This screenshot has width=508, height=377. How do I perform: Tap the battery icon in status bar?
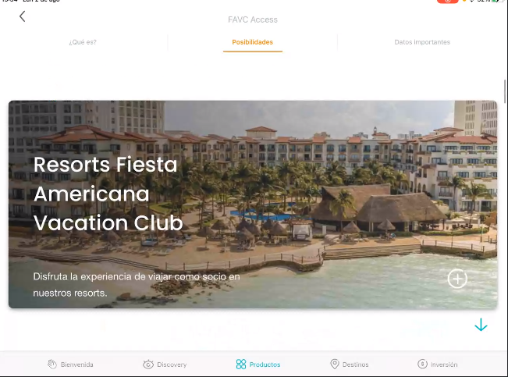496,1
